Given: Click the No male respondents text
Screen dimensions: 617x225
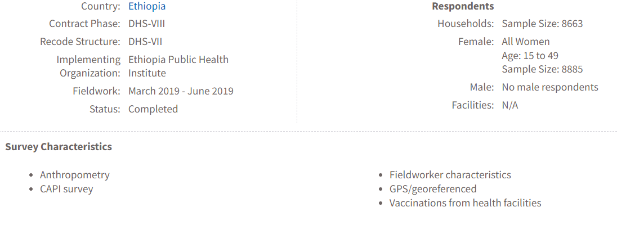Looking at the screenshot, I should 550,87.
